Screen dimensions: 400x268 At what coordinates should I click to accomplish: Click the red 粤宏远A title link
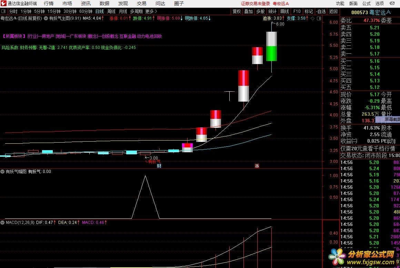coord(281,3)
